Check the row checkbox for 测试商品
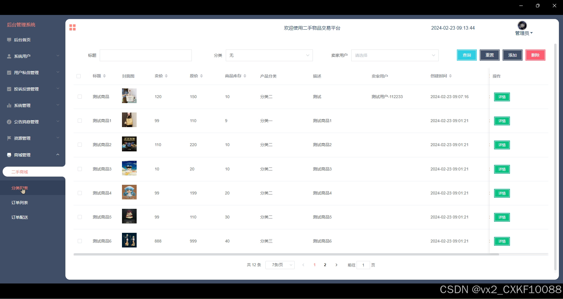Viewport: 563px width, 299px height. coord(80,97)
